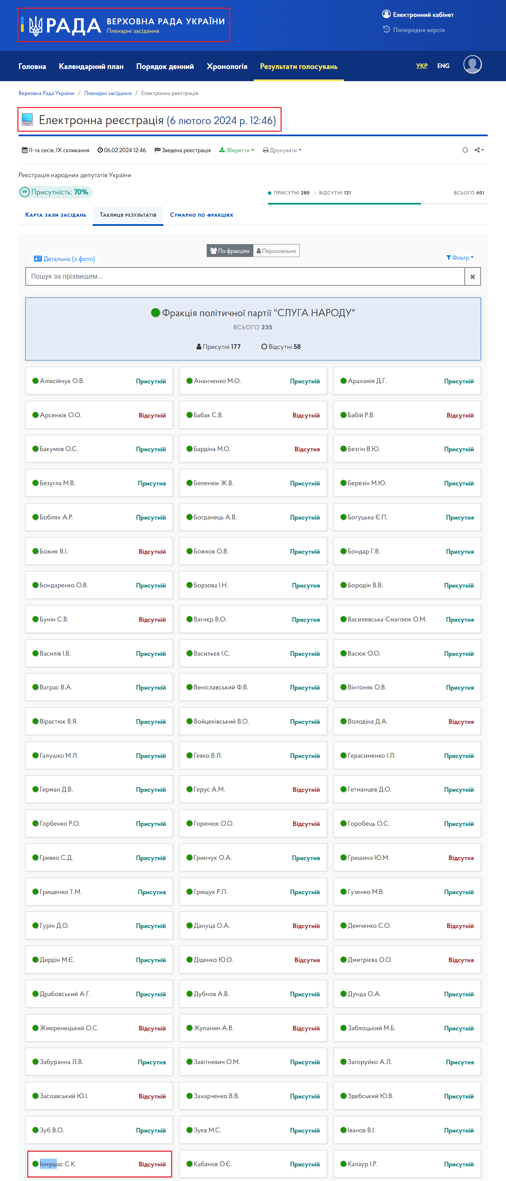The height and width of the screenshot is (1181, 506).
Task: Switch language to ENG
Action: click(x=443, y=66)
